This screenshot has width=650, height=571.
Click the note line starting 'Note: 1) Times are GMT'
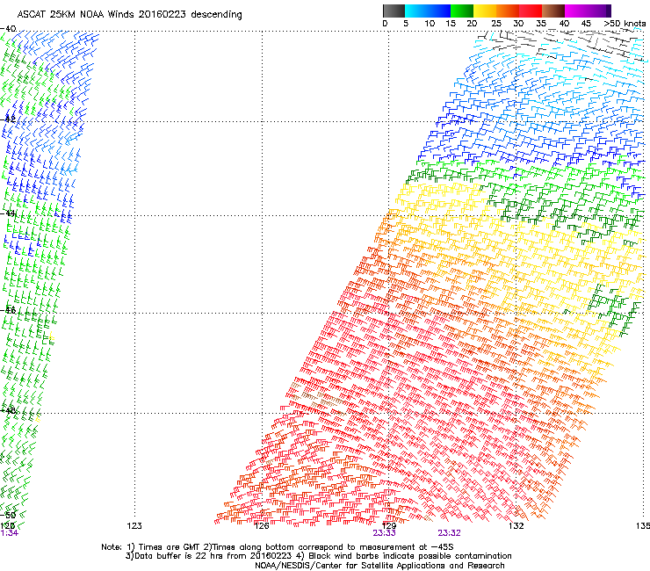(278, 547)
